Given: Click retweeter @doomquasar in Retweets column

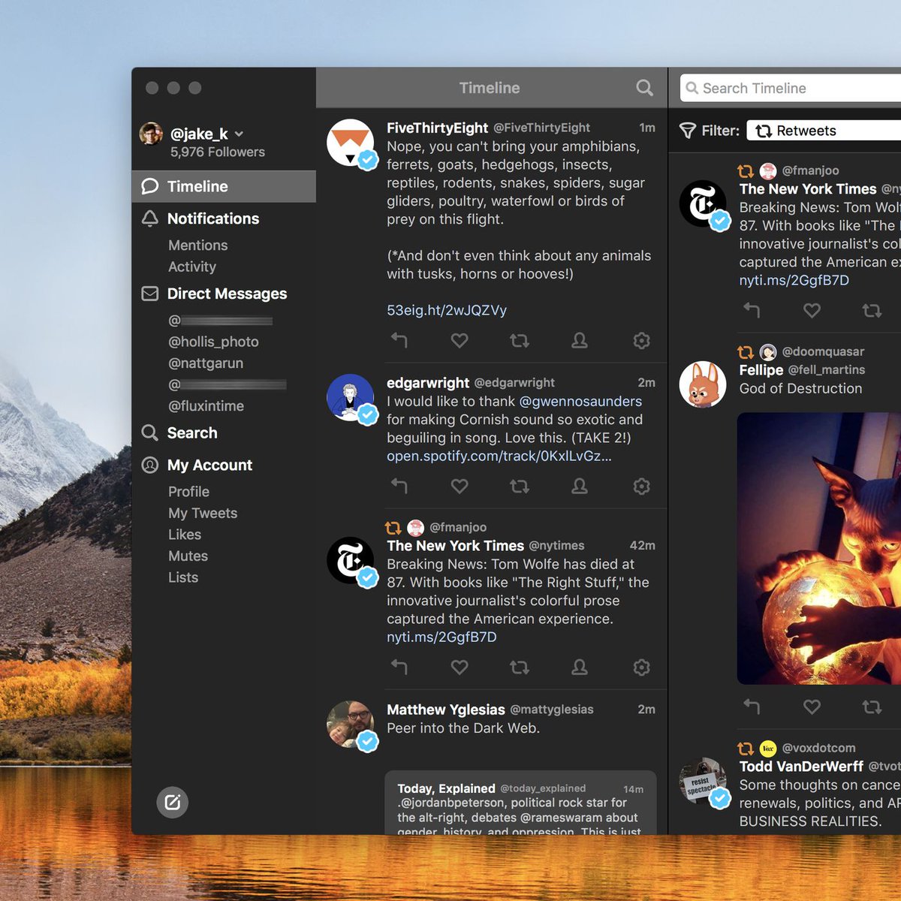Looking at the screenshot, I should tap(823, 351).
